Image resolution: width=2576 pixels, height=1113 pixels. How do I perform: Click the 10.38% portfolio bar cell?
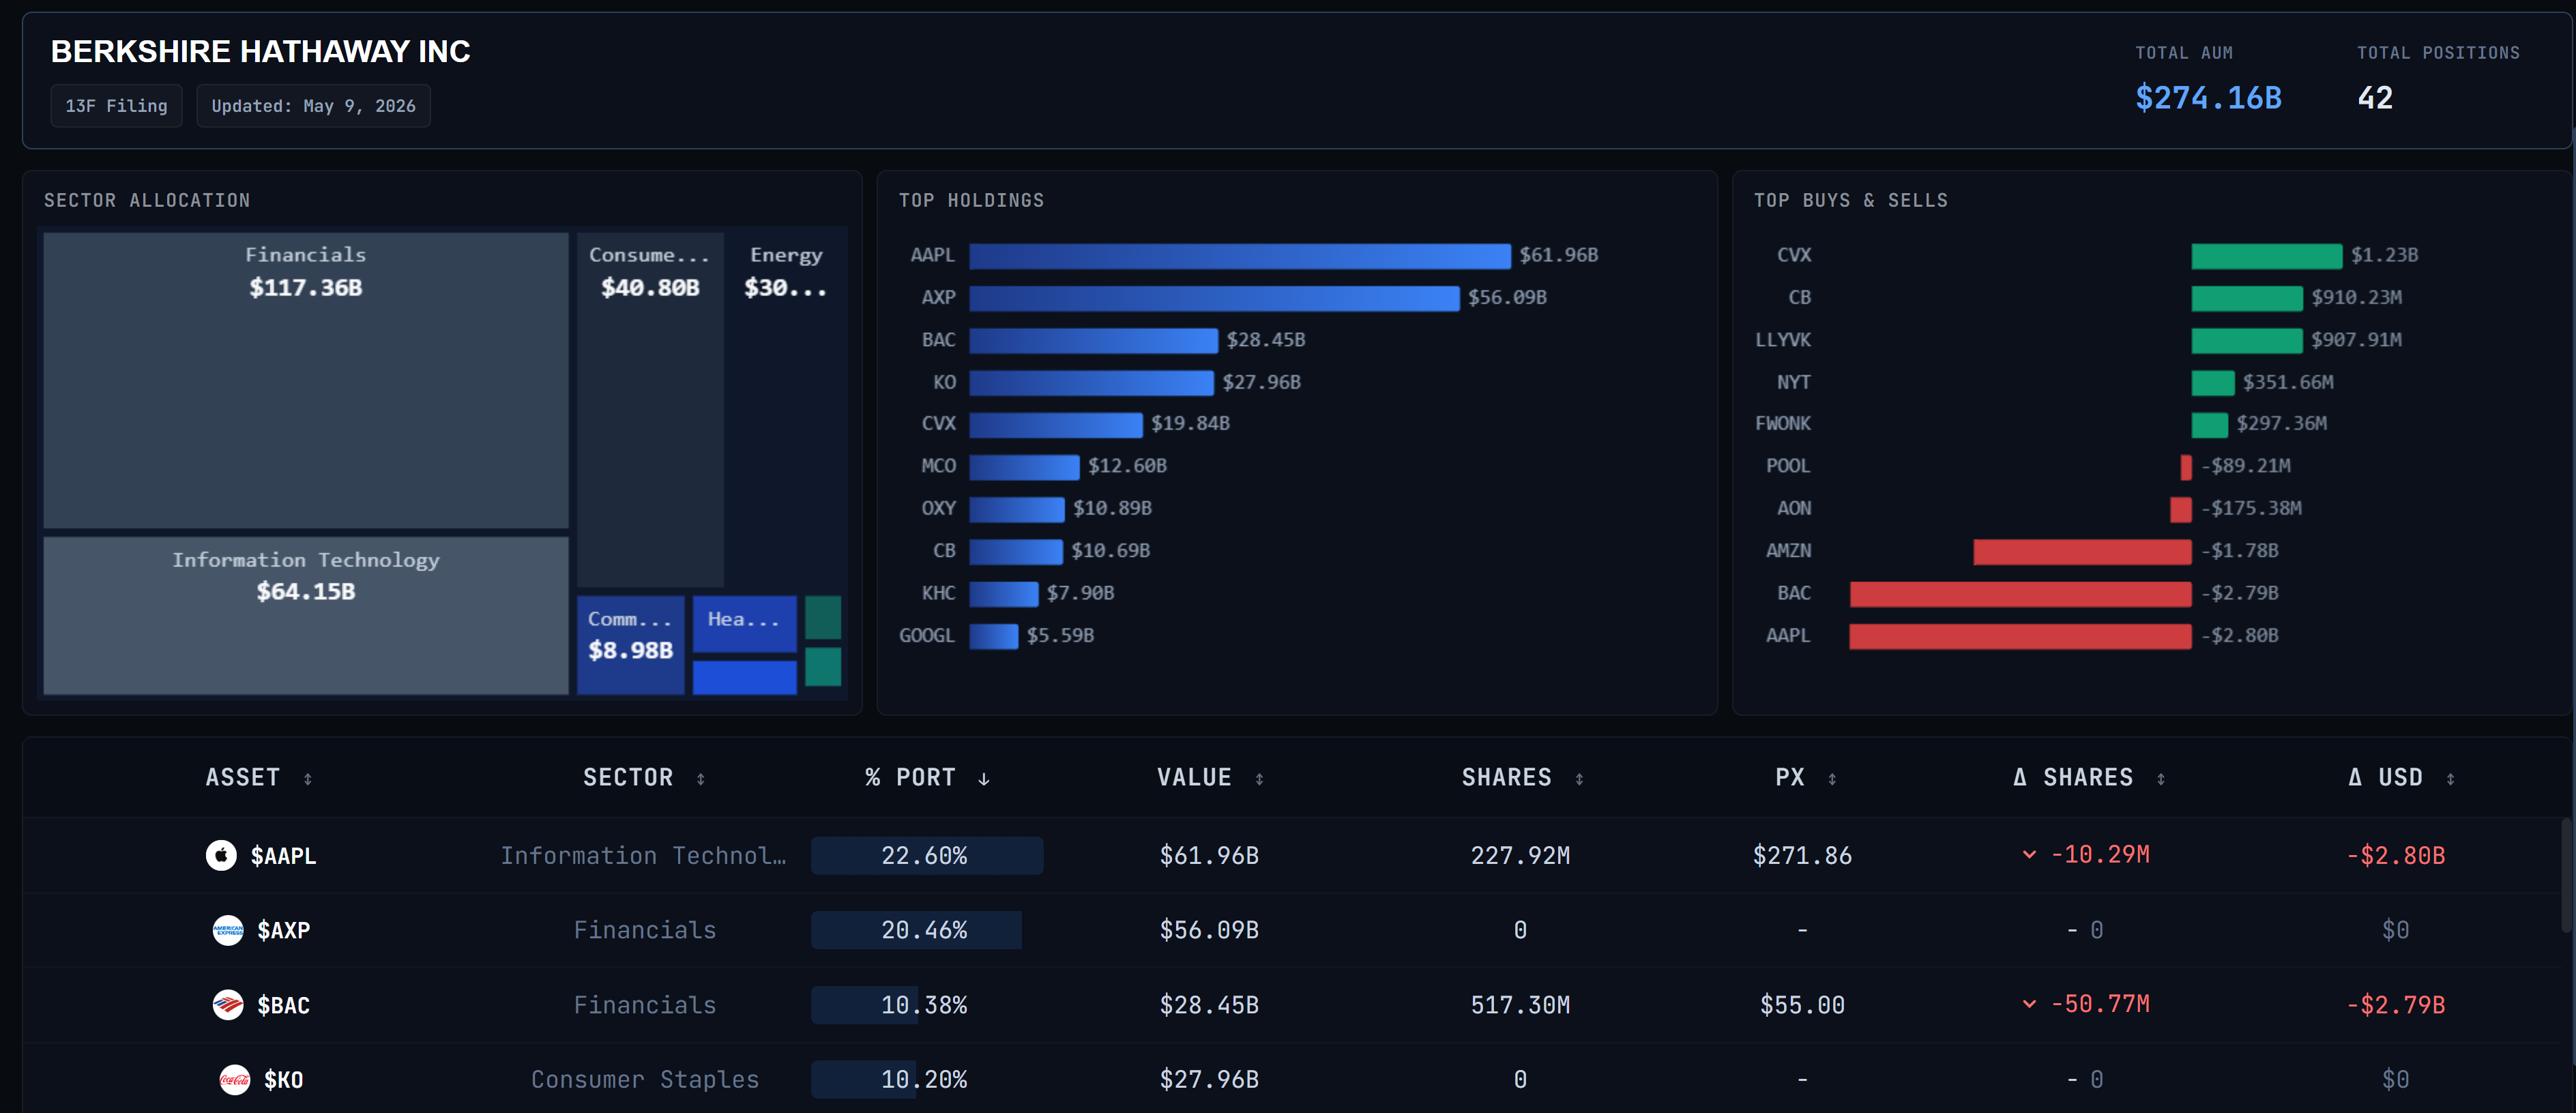927,1005
